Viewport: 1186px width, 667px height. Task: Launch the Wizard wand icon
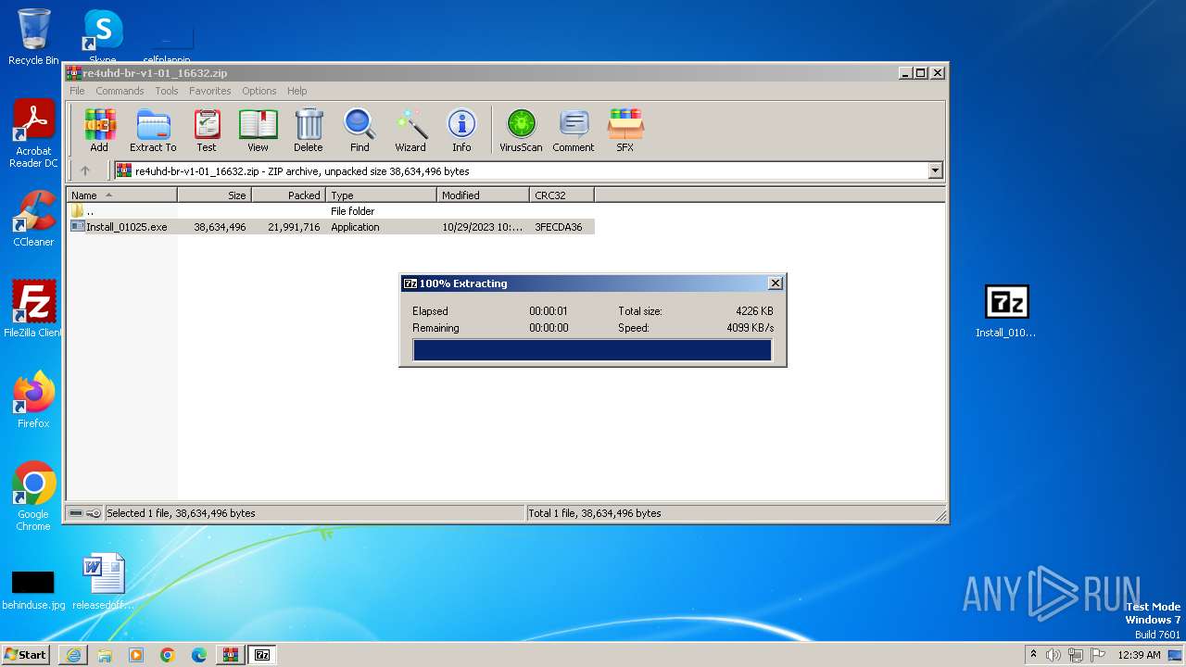pos(410,130)
